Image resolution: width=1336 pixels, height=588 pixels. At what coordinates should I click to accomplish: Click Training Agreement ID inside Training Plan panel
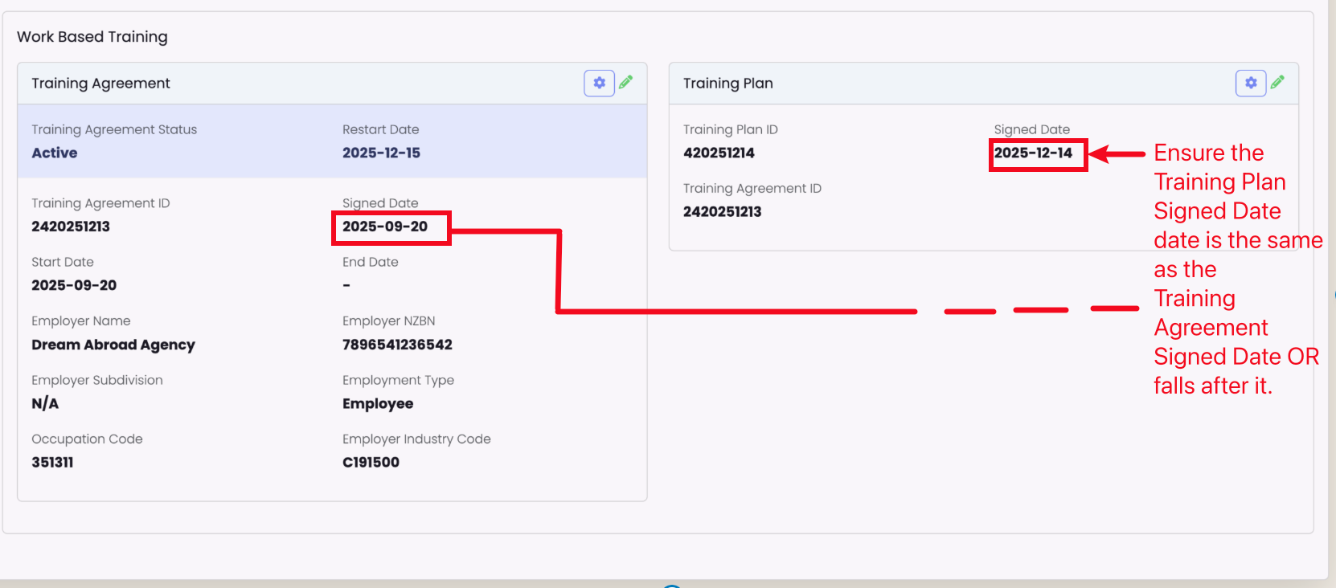coord(722,211)
